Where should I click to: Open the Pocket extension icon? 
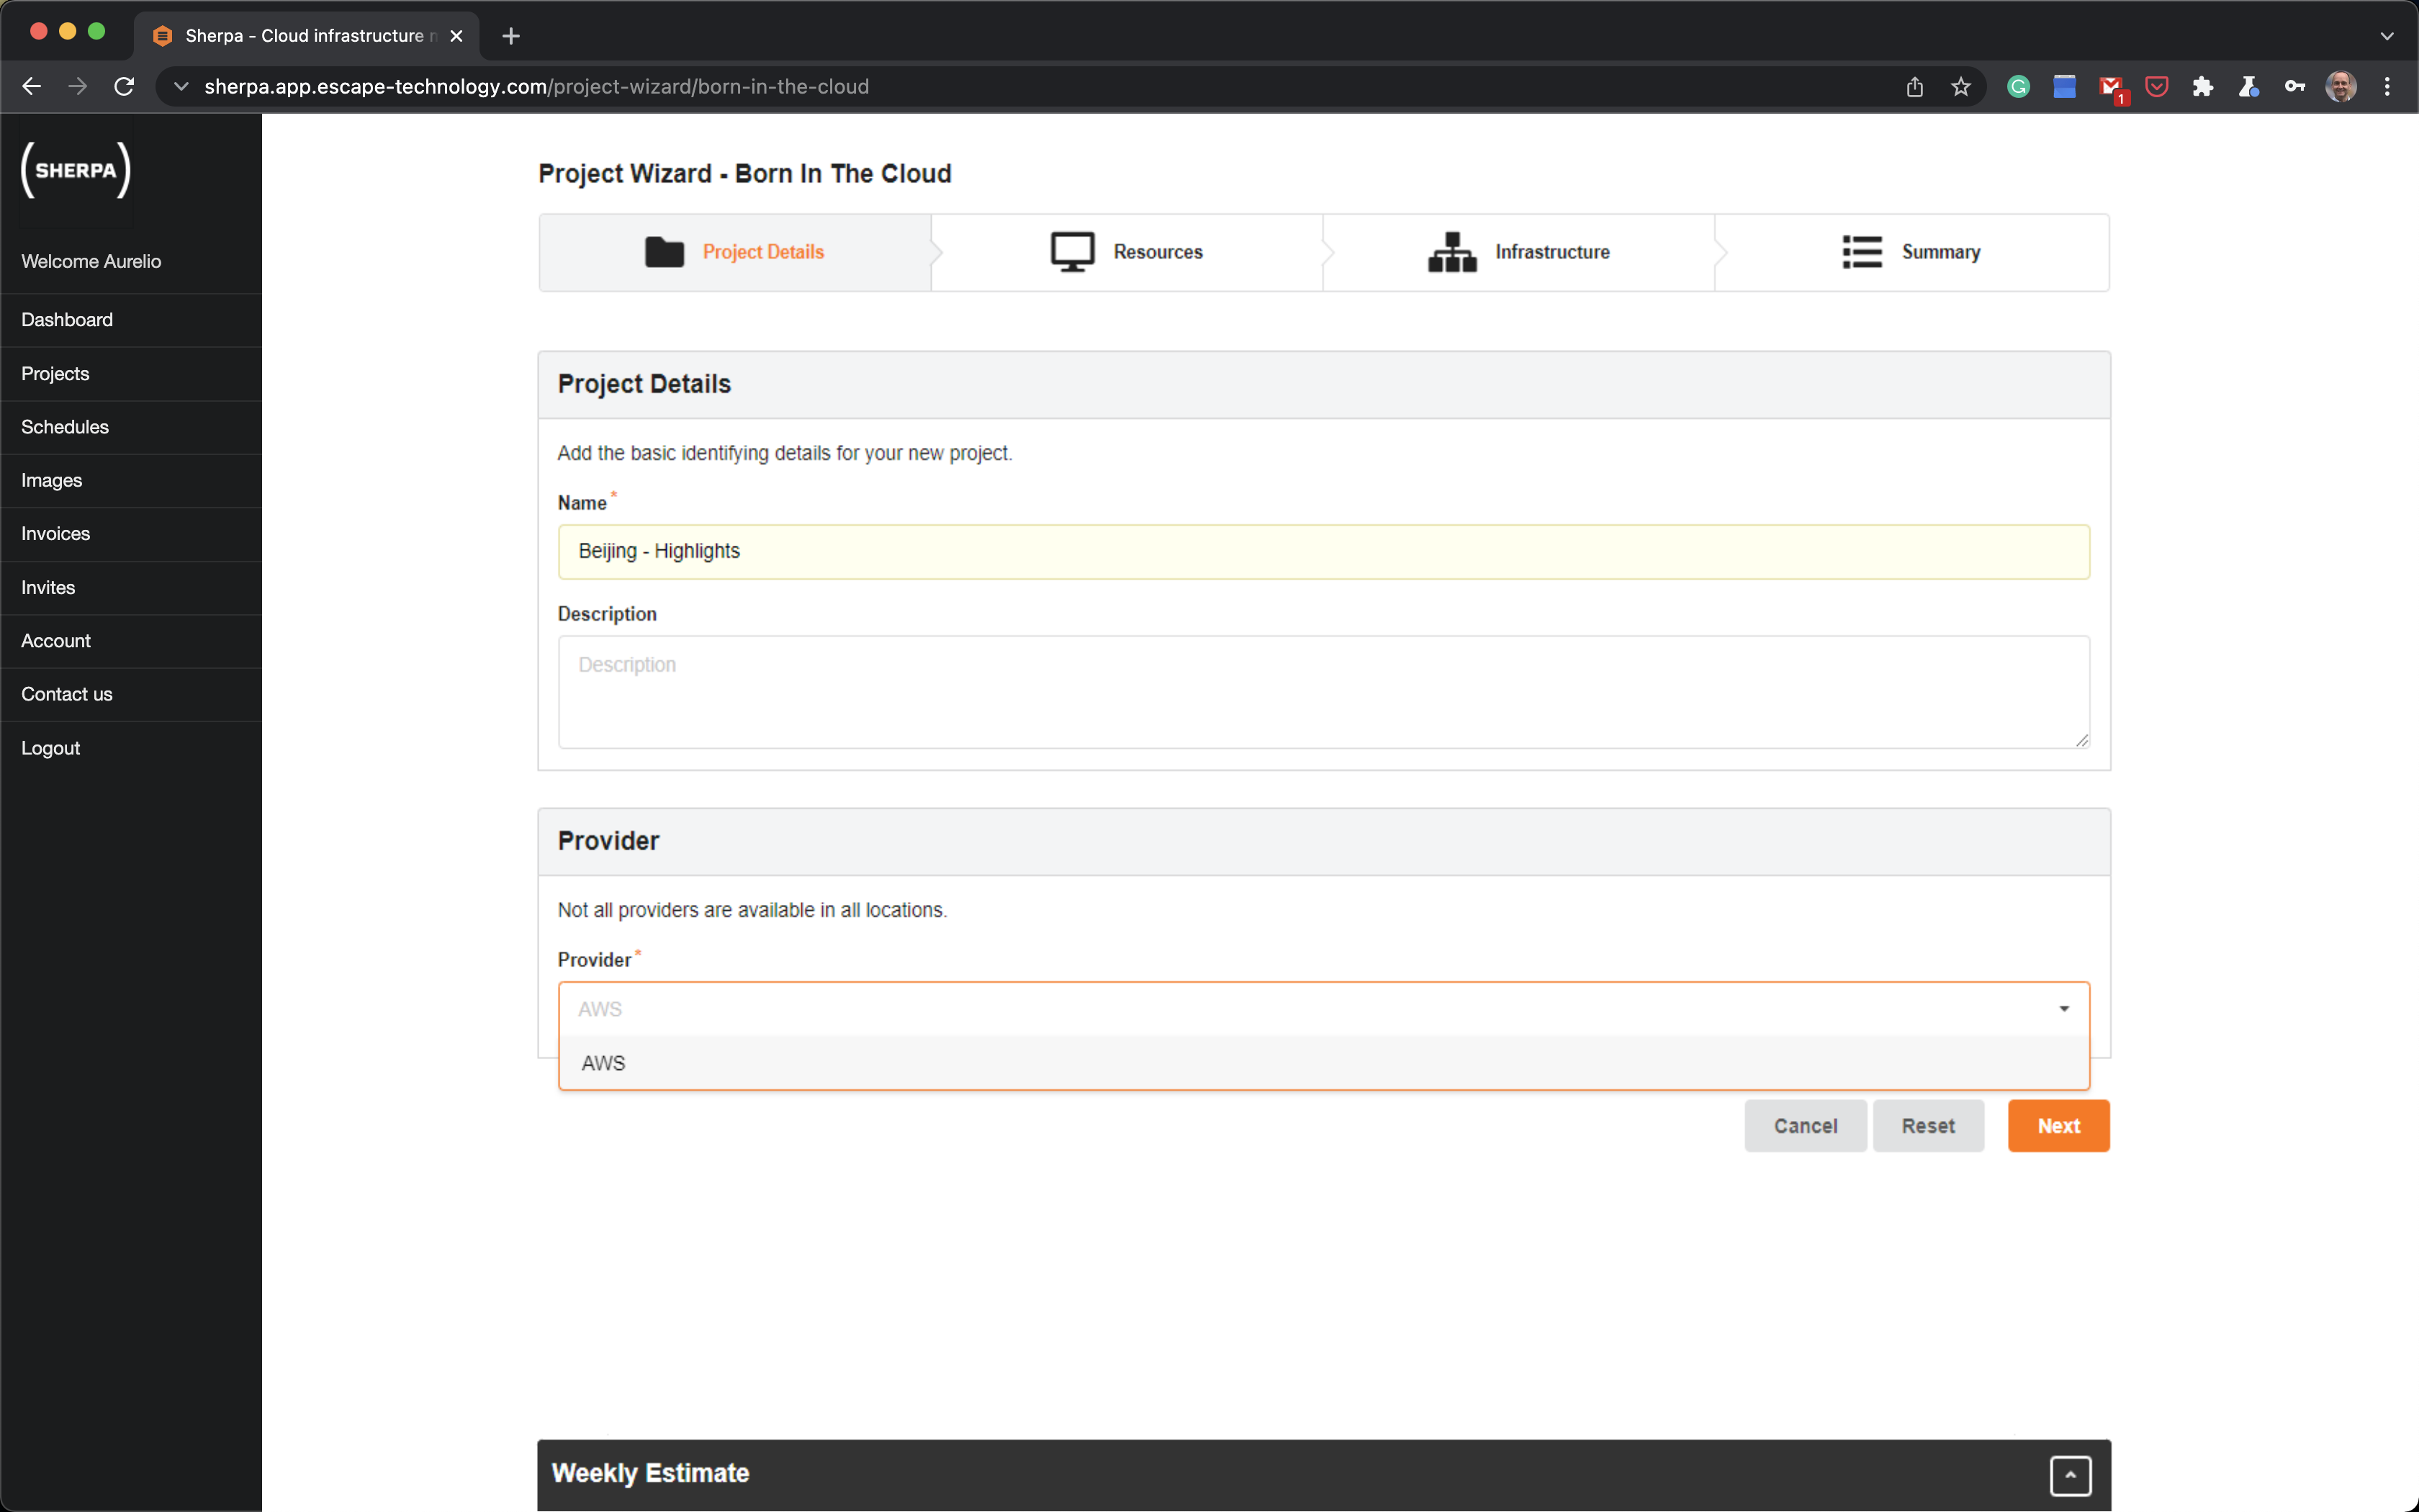[2156, 86]
